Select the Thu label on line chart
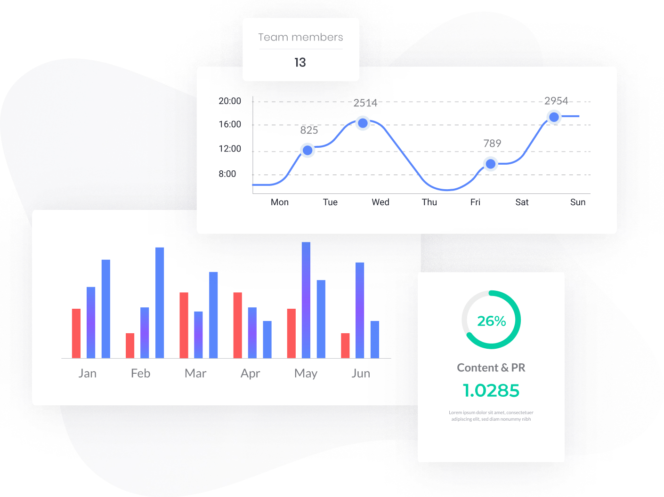664x497 pixels. [429, 202]
